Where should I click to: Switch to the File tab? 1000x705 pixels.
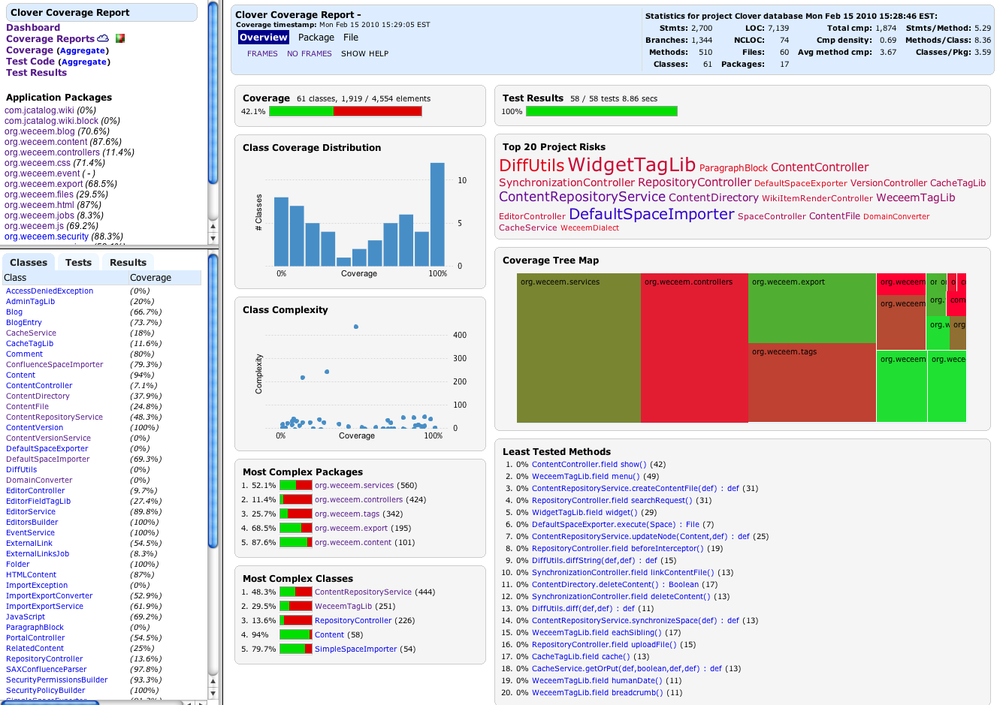tap(351, 38)
